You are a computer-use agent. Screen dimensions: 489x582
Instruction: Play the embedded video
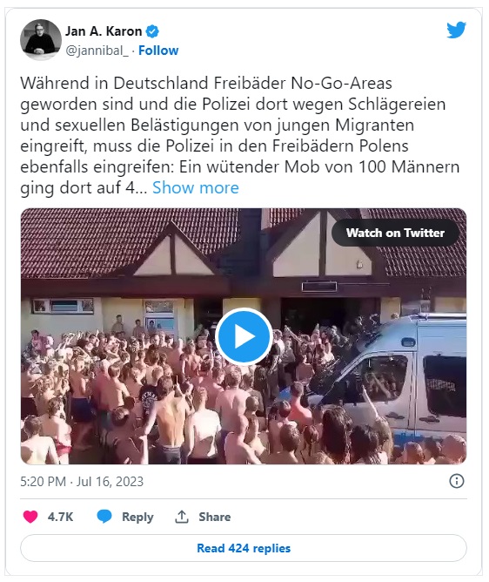click(244, 336)
